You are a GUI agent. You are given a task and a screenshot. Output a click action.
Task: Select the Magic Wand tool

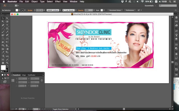[3, 22]
